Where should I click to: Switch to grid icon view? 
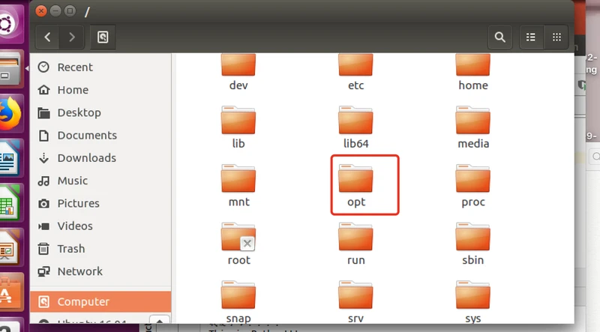556,36
